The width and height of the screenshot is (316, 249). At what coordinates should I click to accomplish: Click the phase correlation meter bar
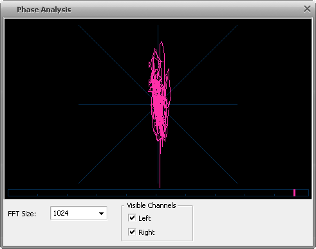[x=158, y=193]
